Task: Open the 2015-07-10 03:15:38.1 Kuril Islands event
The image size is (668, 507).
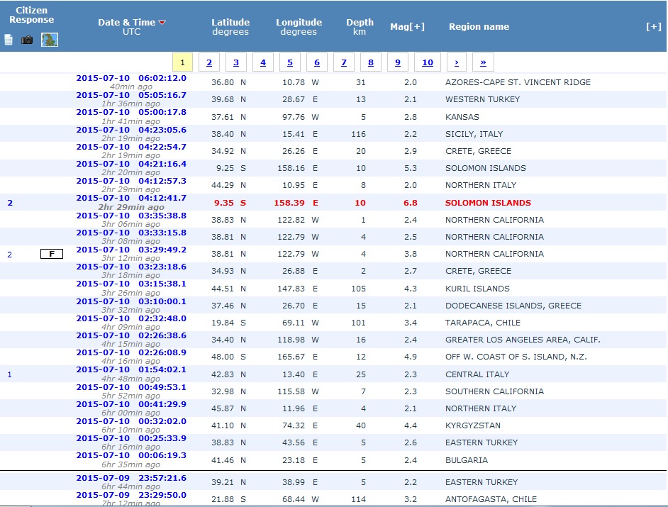Action: tap(131, 284)
